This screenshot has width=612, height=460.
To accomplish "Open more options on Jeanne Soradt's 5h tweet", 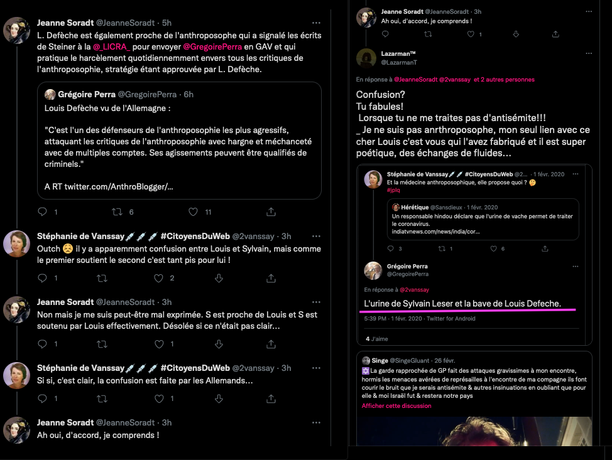I will pyautogui.click(x=316, y=23).
